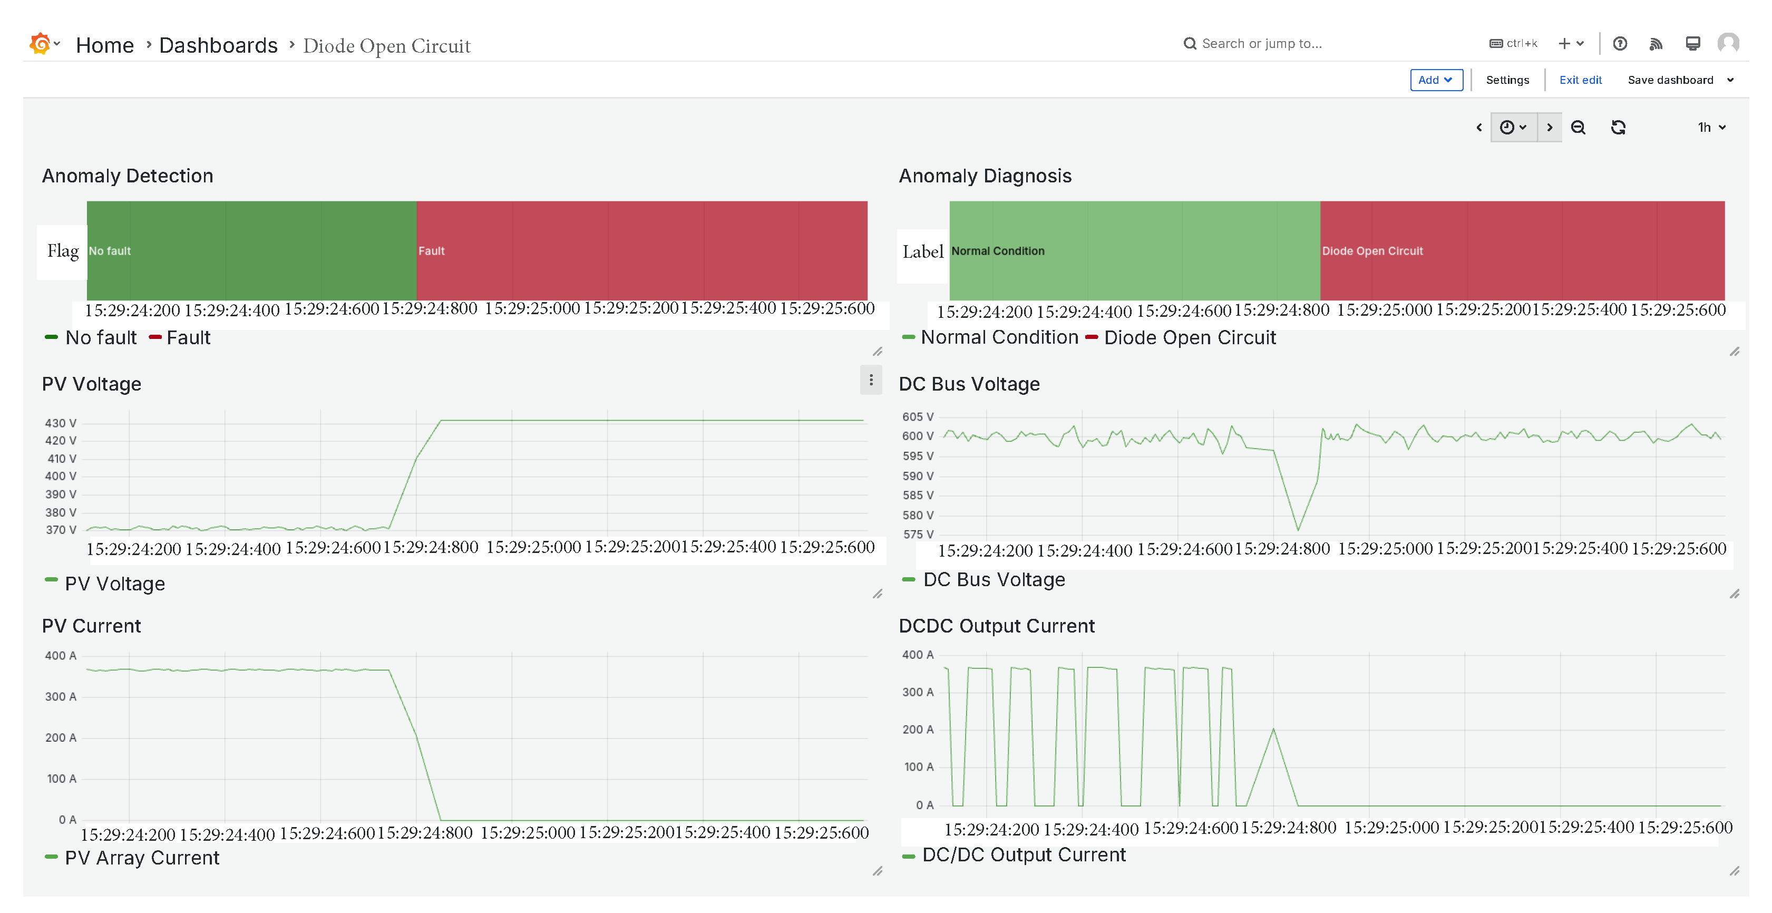Open the help question mark icon
The width and height of the screenshot is (1772, 913).
click(x=1620, y=44)
